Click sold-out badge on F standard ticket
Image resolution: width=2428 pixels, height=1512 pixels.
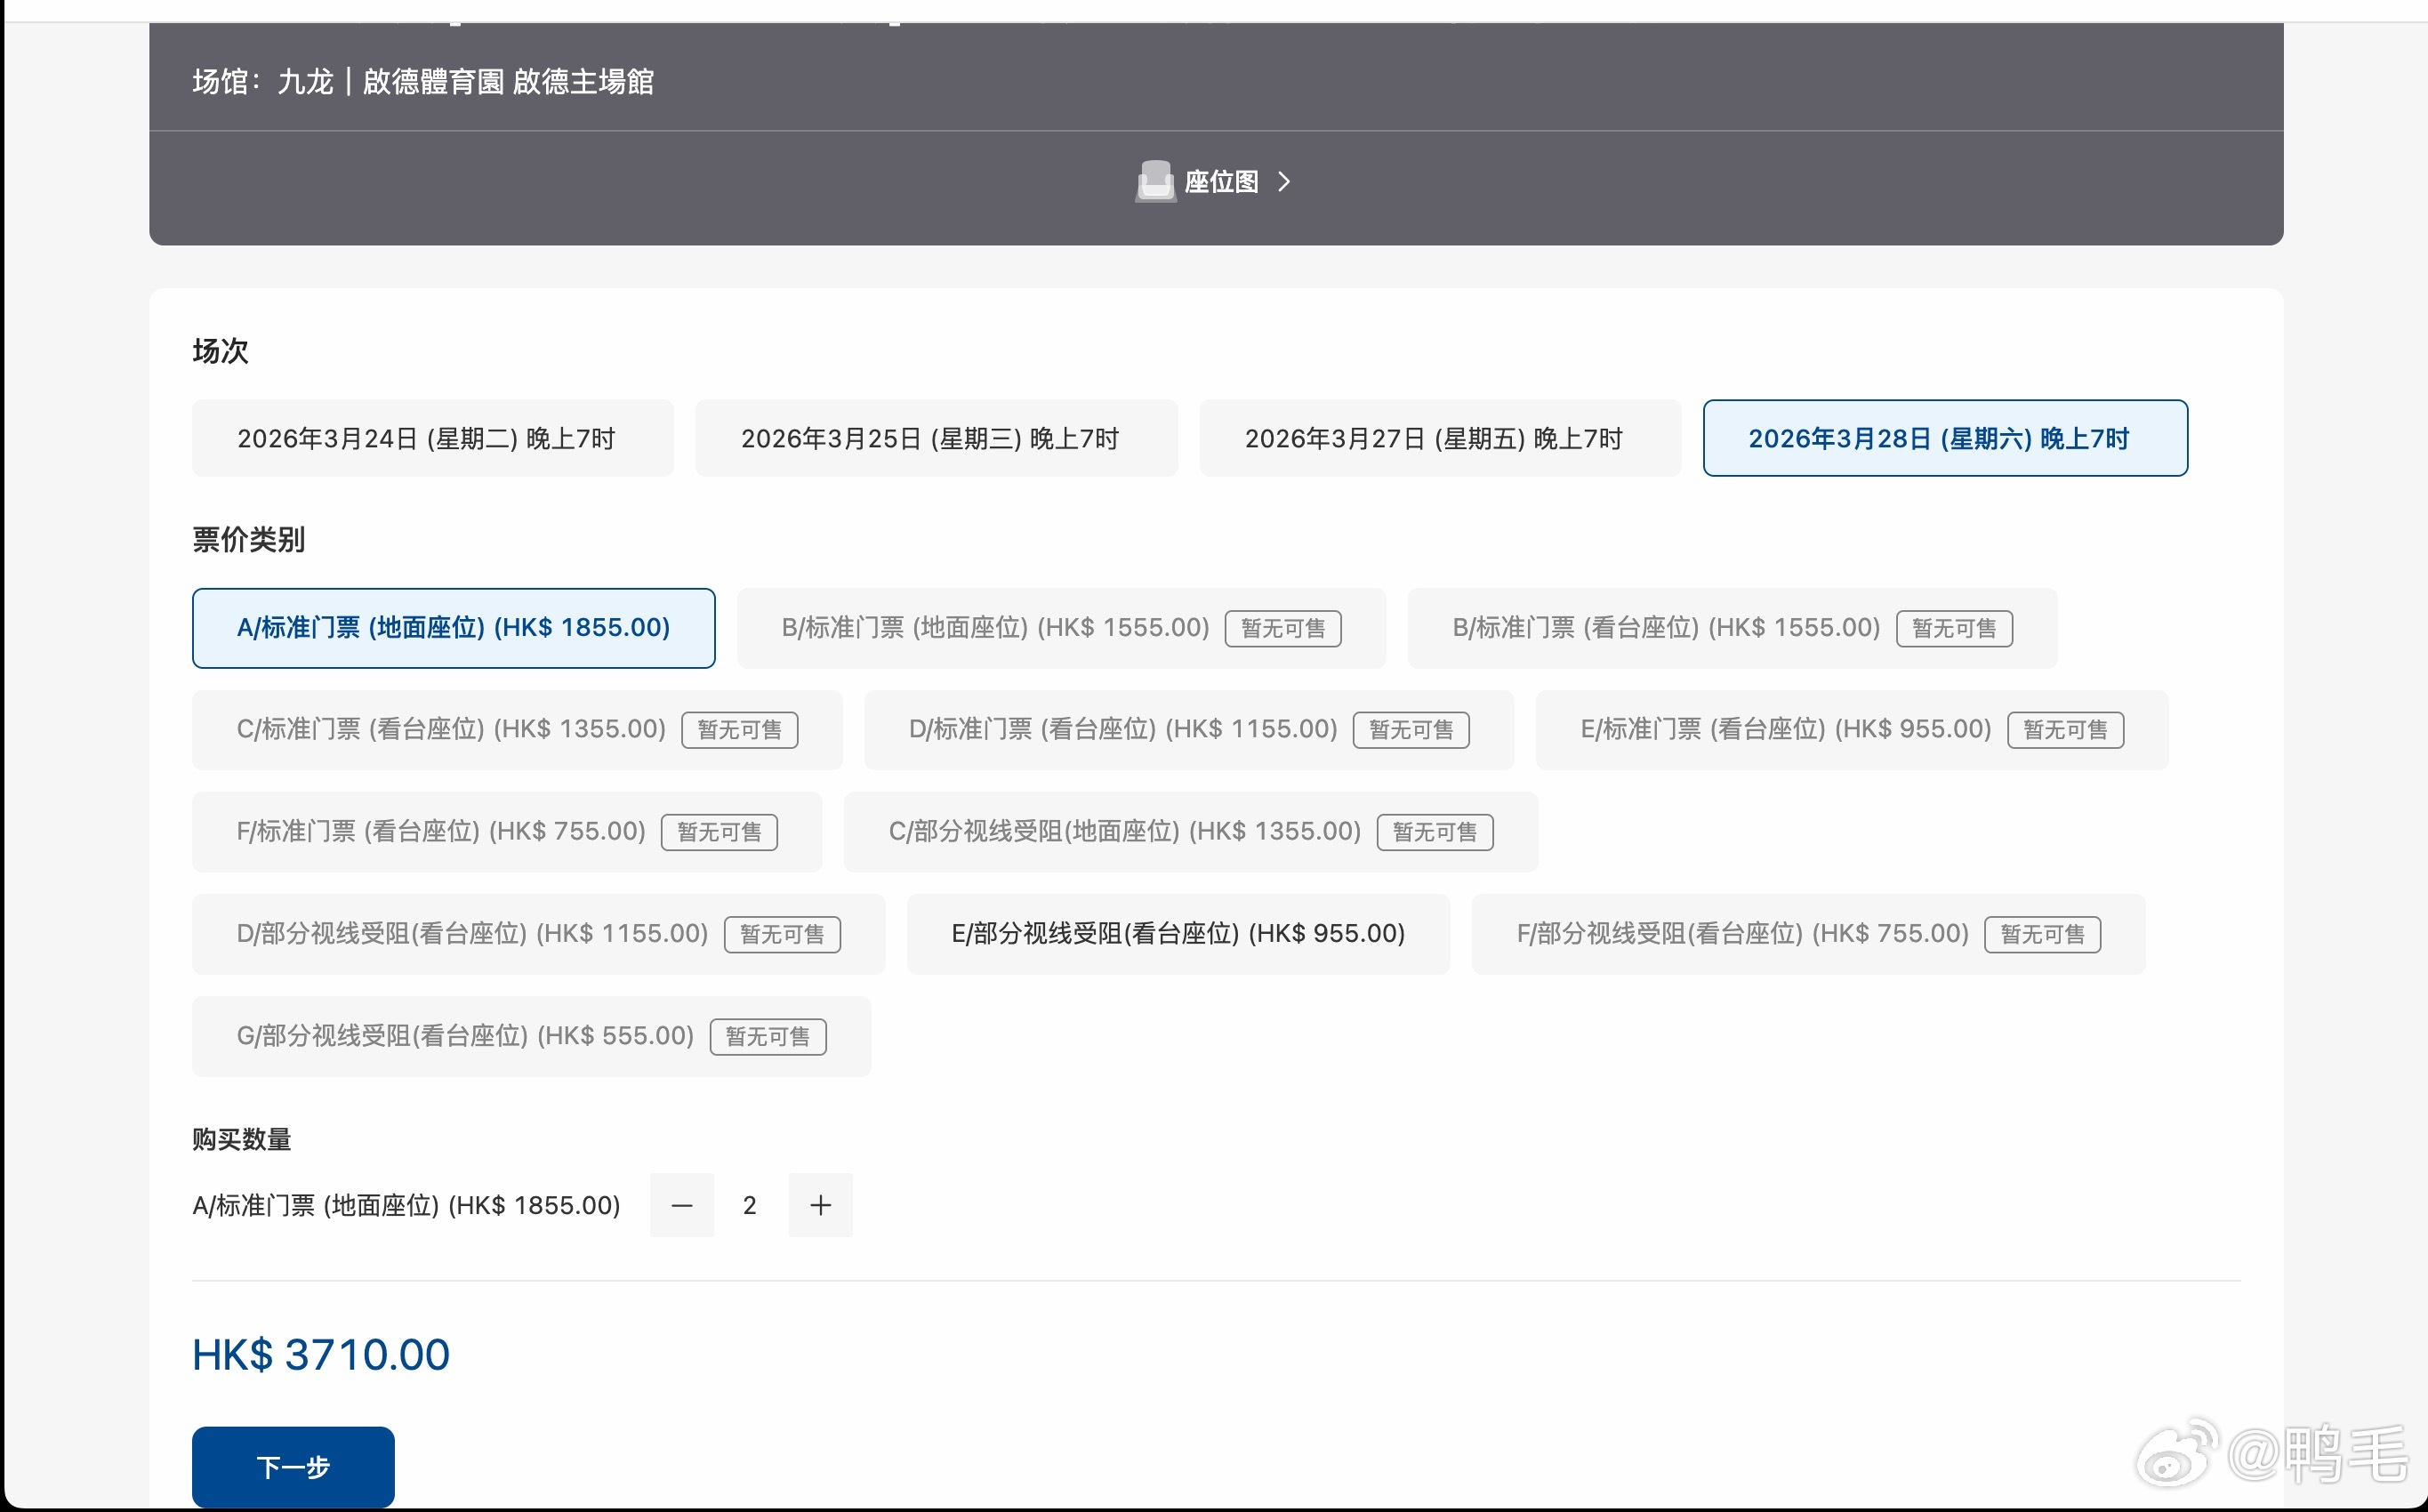pos(719,832)
